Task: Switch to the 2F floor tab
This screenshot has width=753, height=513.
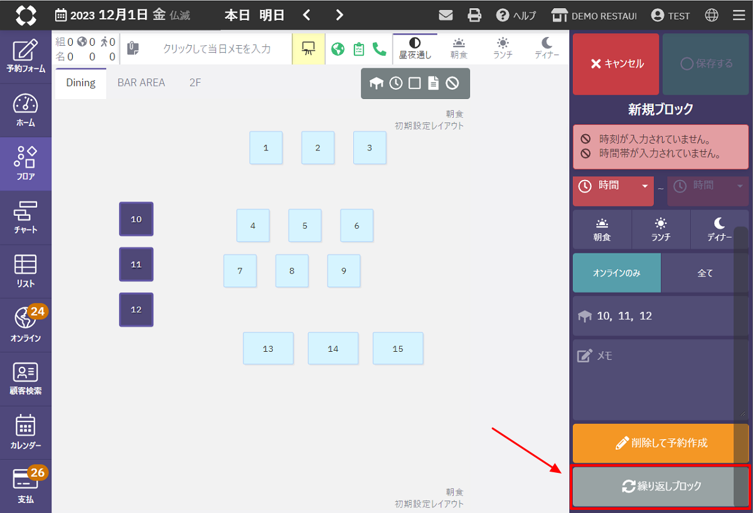Action: coord(195,83)
